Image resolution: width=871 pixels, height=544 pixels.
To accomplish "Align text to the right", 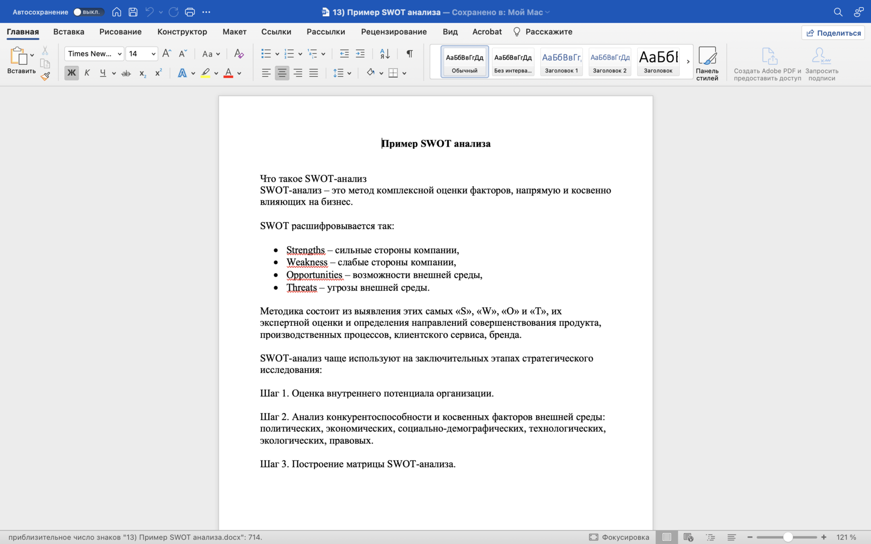I will (298, 73).
